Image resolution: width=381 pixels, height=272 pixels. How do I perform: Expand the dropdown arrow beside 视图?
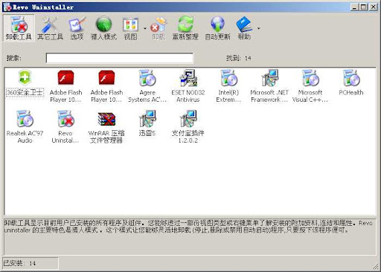[x=145, y=28]
